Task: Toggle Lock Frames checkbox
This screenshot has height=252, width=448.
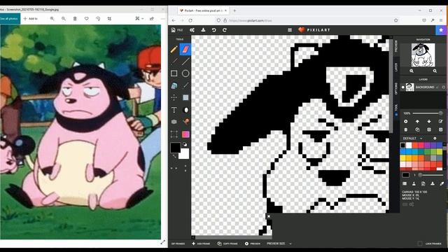Action: click(x=420, y=244)
